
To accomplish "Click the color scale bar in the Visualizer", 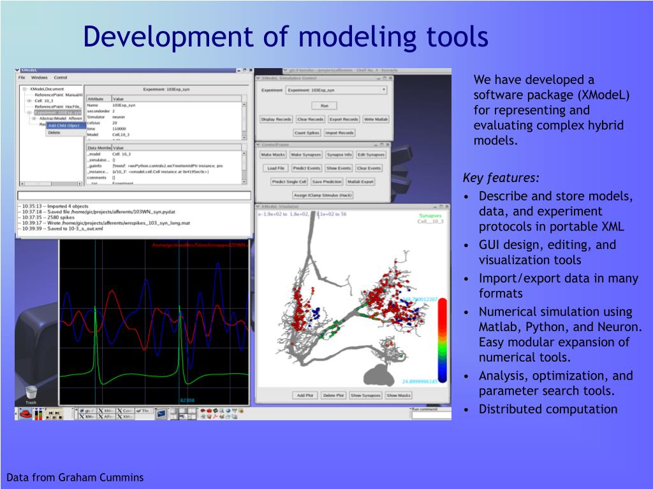I will [443, 340].
